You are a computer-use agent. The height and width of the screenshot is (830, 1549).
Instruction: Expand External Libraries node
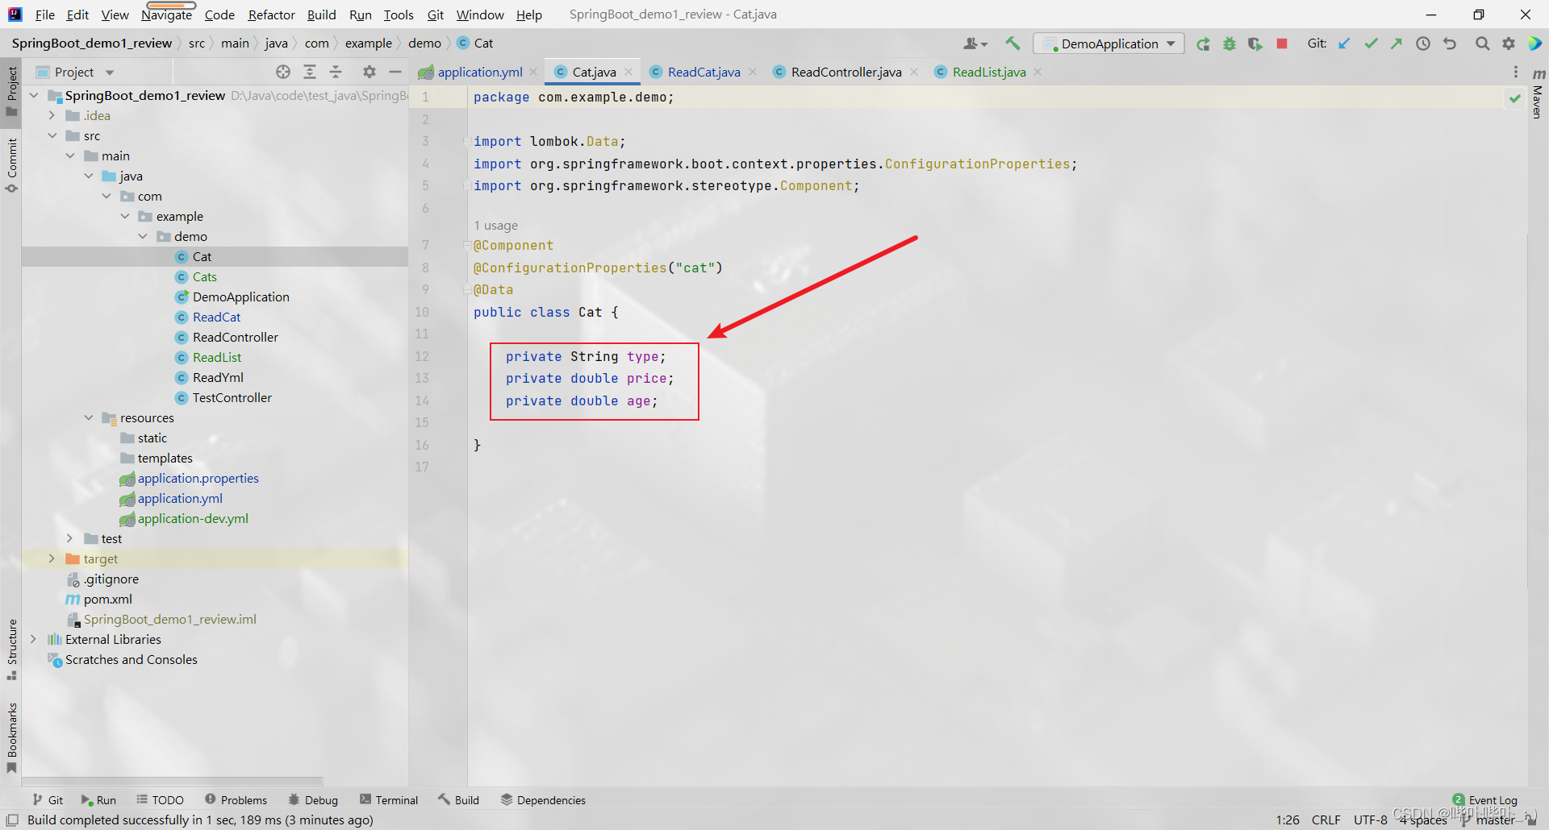(x=34, y=639)
